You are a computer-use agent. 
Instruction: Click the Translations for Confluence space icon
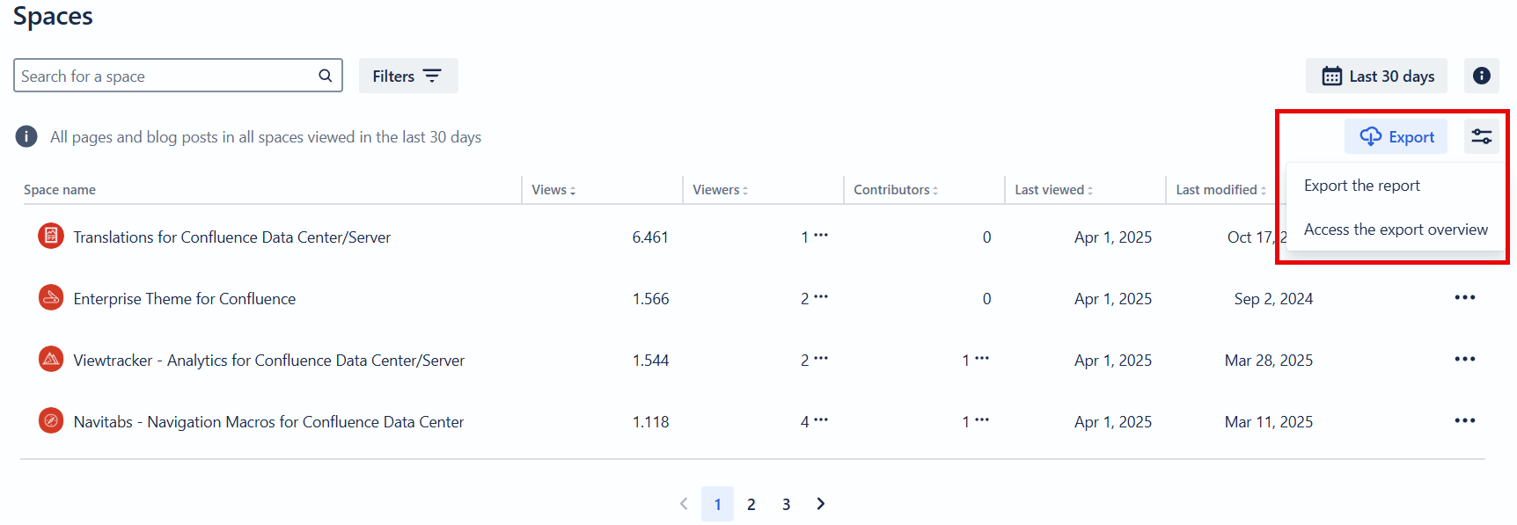point(51,236)
